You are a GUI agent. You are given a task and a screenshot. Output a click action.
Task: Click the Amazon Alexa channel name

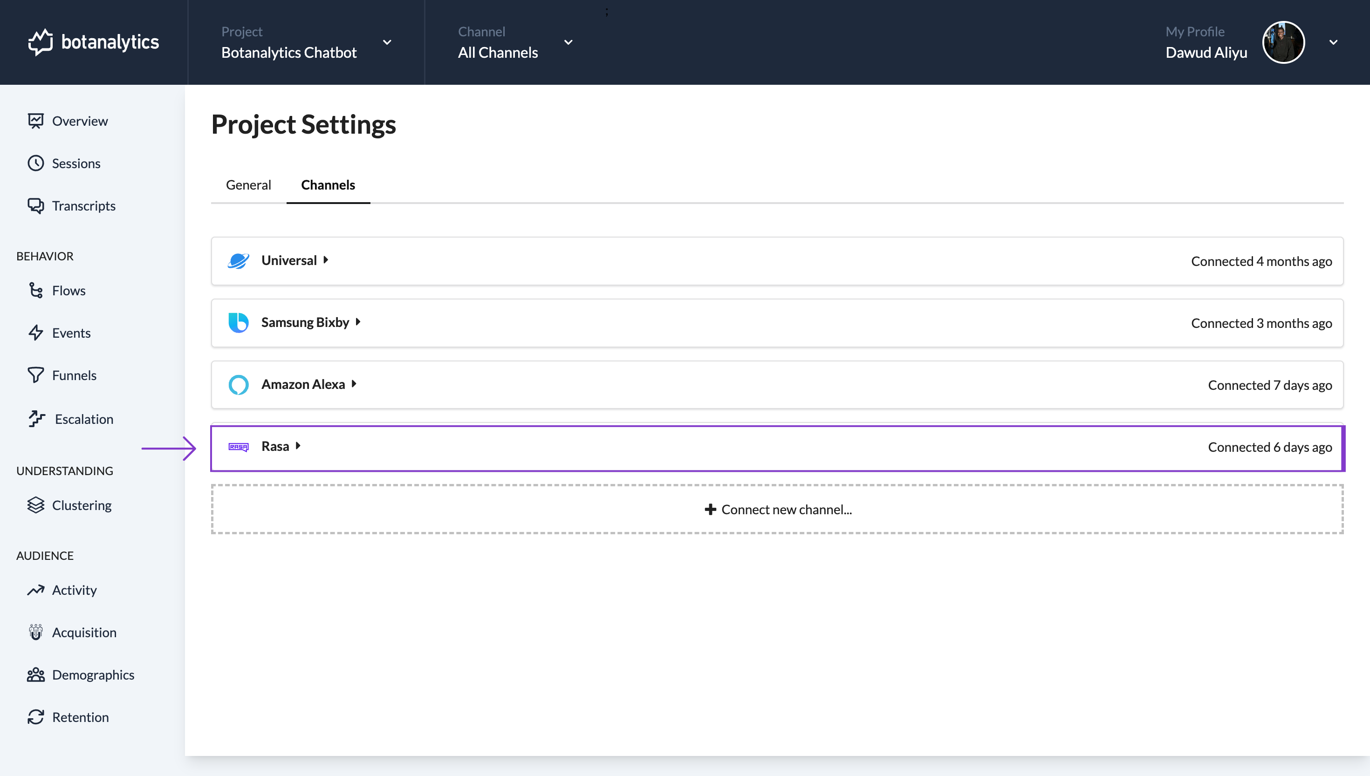pos(303,384)
